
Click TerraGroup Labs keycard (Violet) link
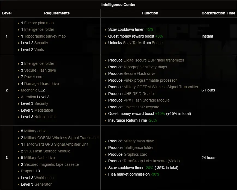(x=152, y=161)
